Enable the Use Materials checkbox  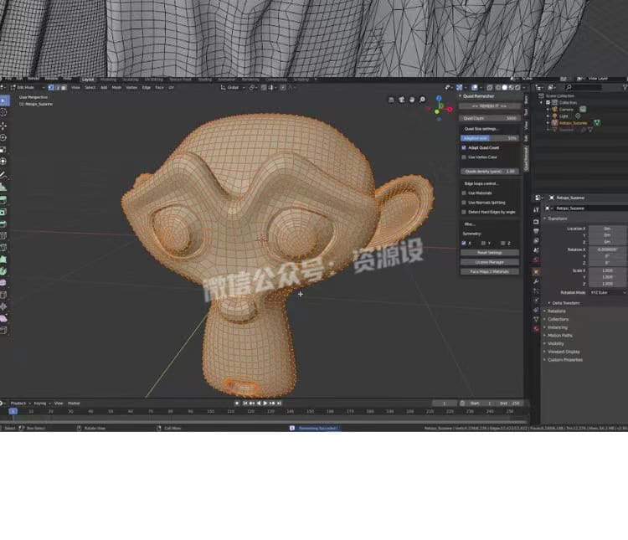click(x=464, y=193)
